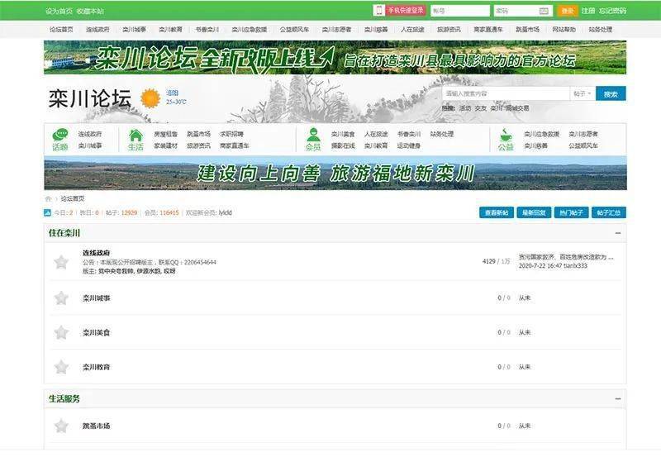Collapse the 住在栾川 section
Viewport: 661px width, 457px height.
(617, 233)
